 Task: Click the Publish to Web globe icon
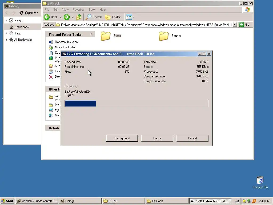(51, 58)
